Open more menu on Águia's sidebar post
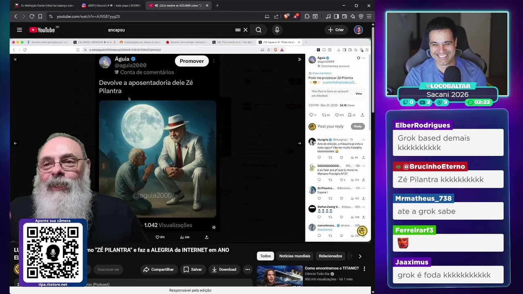Screen dimensions: 523x294 (363, 58)
